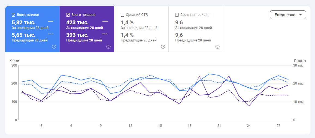The width and height of the screenshot is (315, 138).
Task: Click the 5,82 тыс. clicks value
Action: (23, 22)
